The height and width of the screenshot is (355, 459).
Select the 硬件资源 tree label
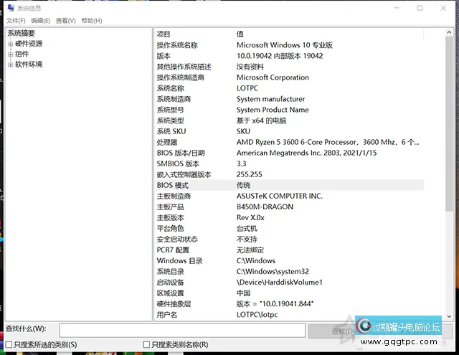click(x=29, y=44)
